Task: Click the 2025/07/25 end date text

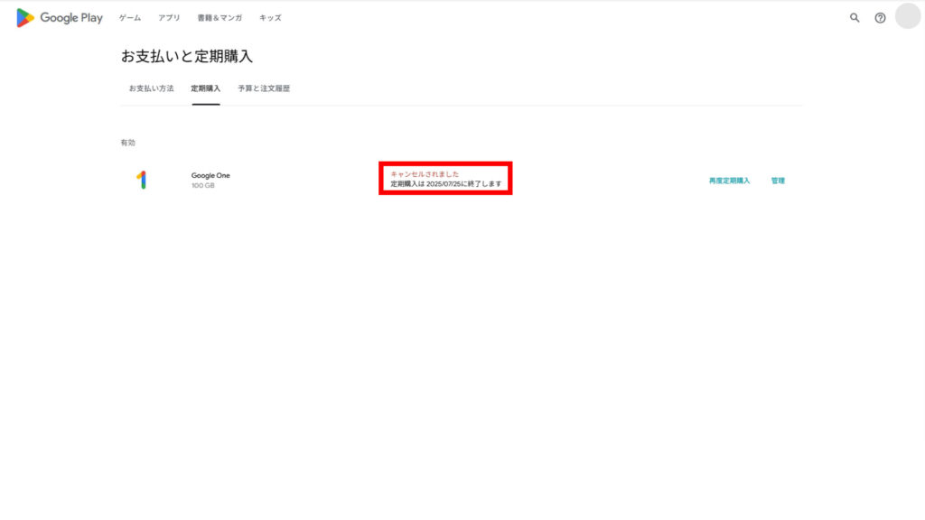Action: 444,184
